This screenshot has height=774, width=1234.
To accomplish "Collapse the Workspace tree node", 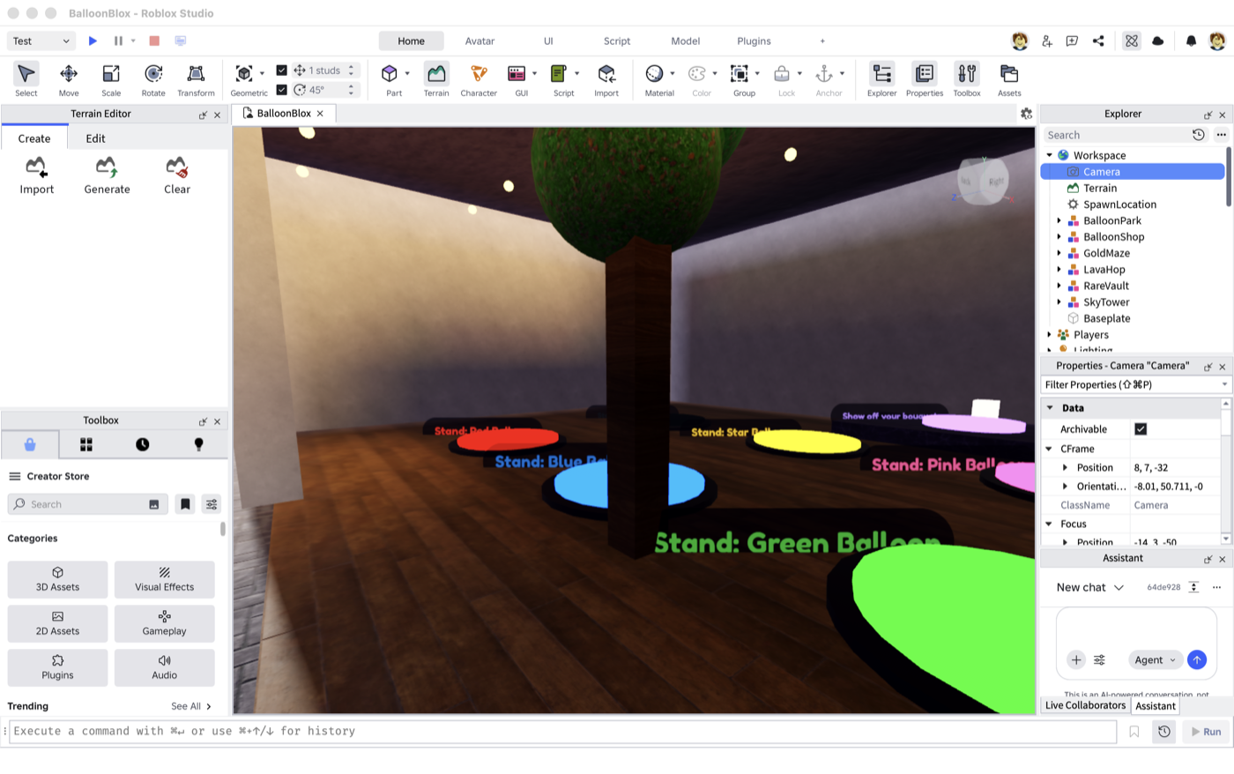I will coord(1050,155).
